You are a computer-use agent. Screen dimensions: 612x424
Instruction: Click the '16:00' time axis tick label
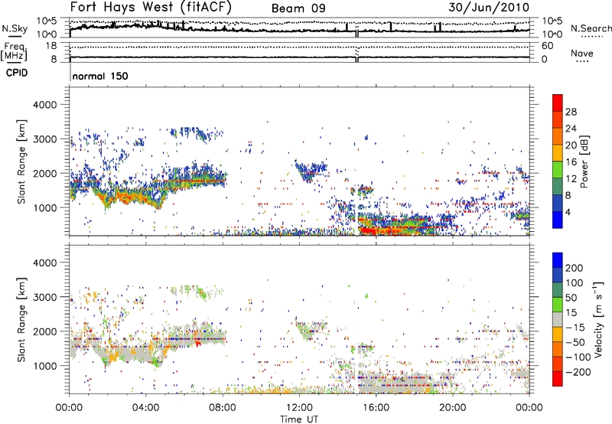376,408
